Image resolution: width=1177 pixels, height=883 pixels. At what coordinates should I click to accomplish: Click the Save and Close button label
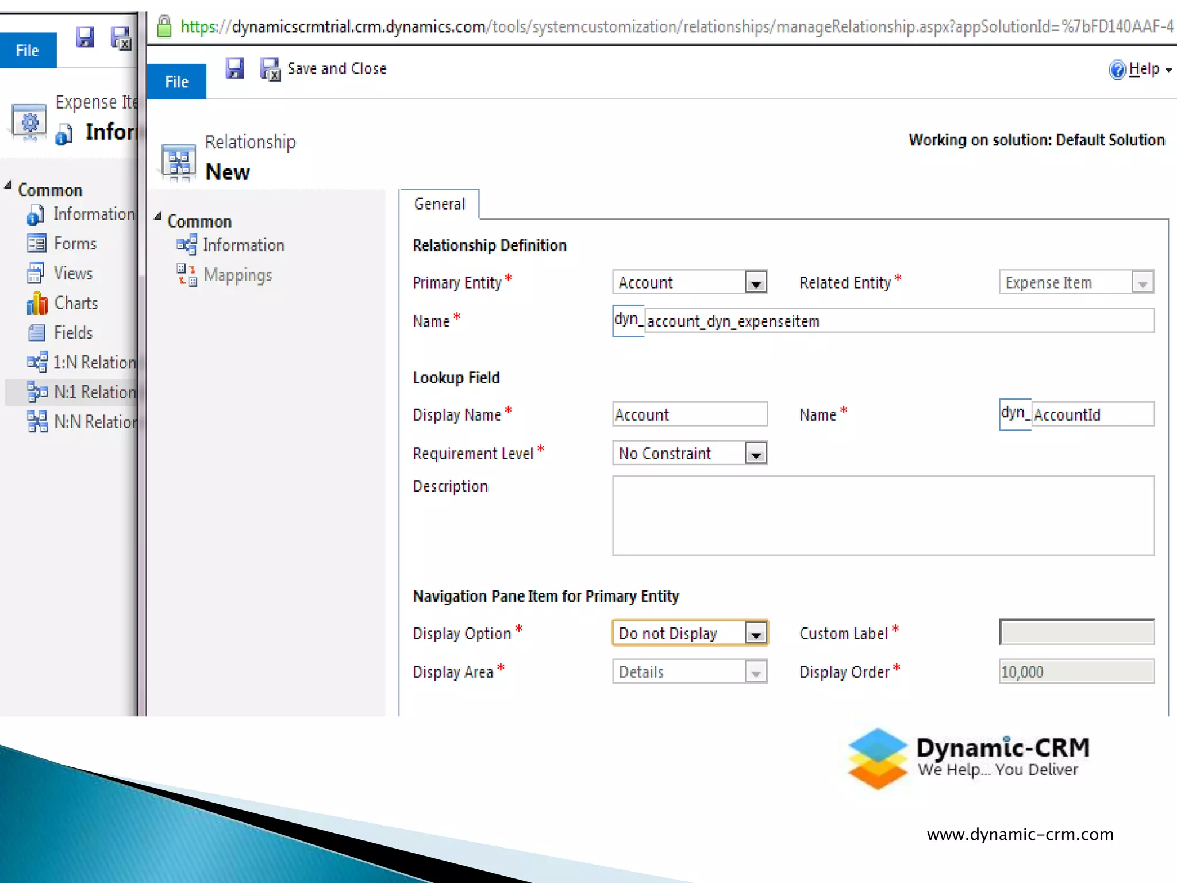coord(337,68)
